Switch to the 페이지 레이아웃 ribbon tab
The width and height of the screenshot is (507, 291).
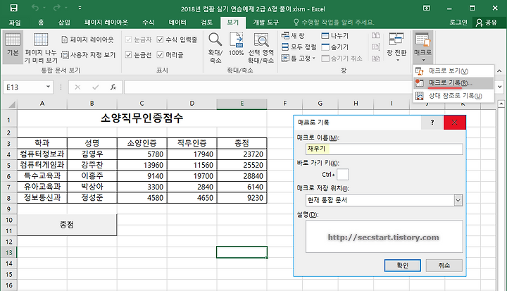pos(106,23)
